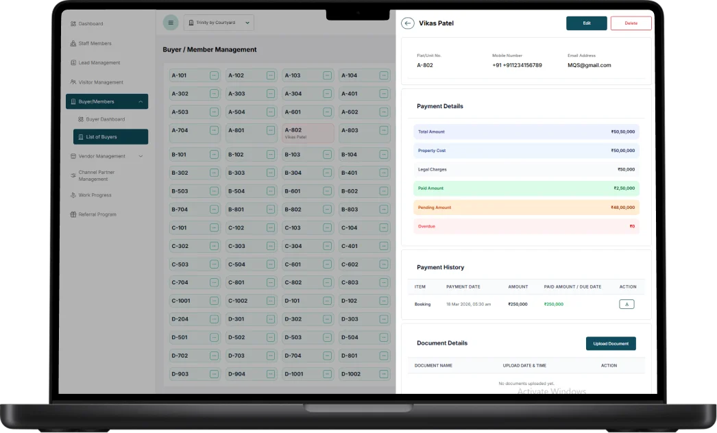Click the icon on unit A-401
Screen dimensions: 717x433
point(384,94)
